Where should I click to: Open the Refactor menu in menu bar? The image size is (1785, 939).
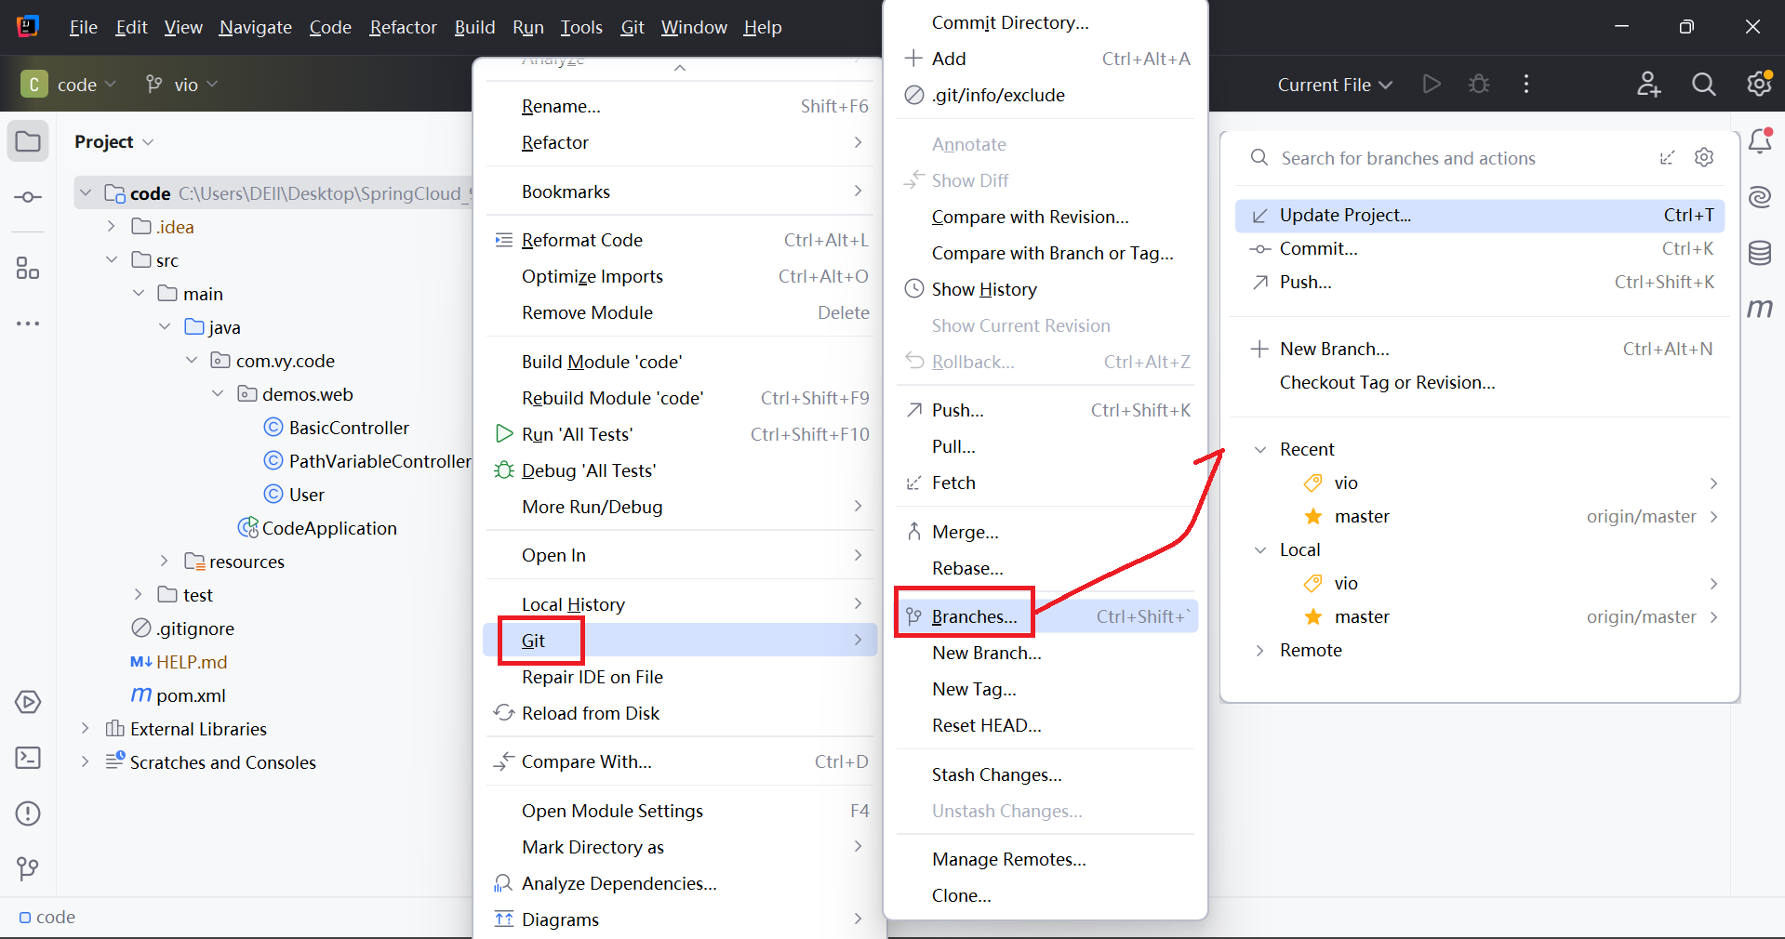click(x=403, y=28)
